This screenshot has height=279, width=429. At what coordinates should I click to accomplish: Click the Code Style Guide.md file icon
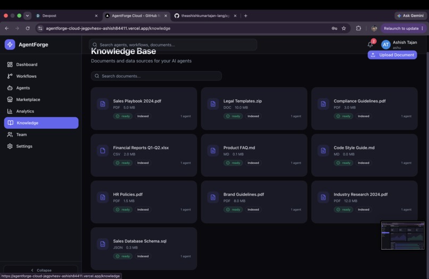pos(323,151)
